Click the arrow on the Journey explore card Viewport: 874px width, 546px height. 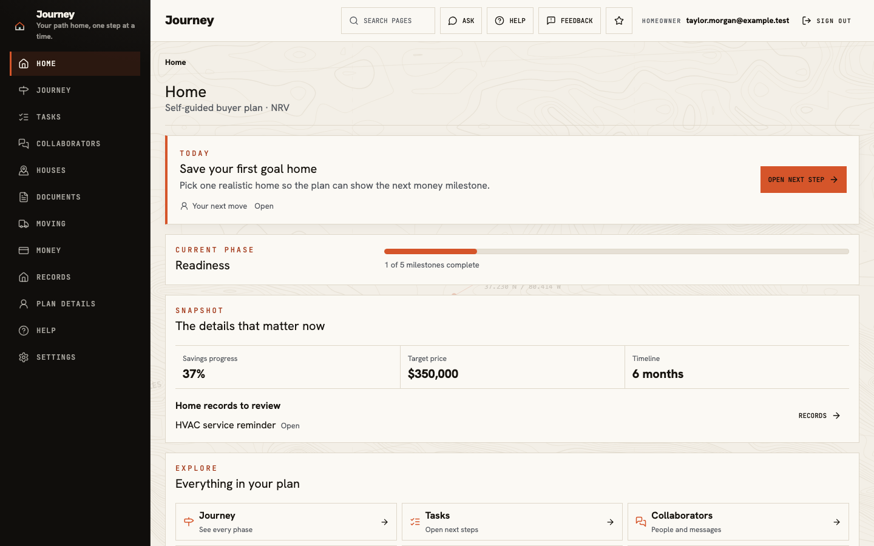[384, 522]
